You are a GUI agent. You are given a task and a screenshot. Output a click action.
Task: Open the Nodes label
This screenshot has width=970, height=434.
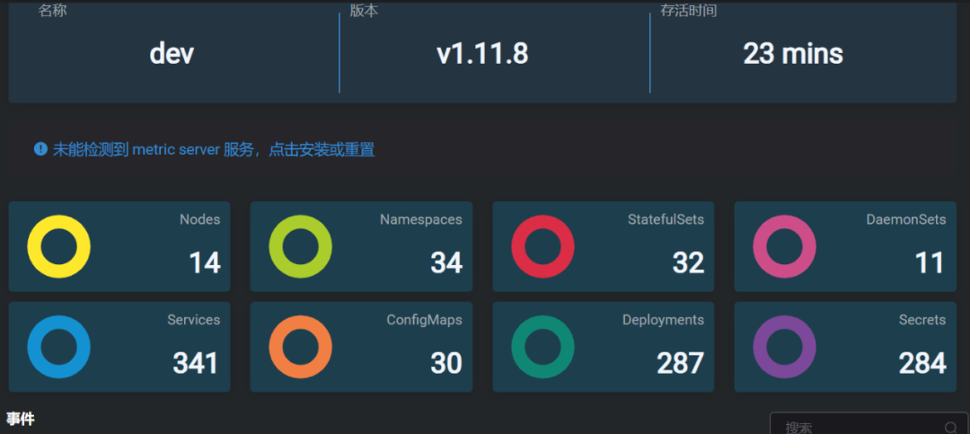pyautogui.click(x=199, y=219)
